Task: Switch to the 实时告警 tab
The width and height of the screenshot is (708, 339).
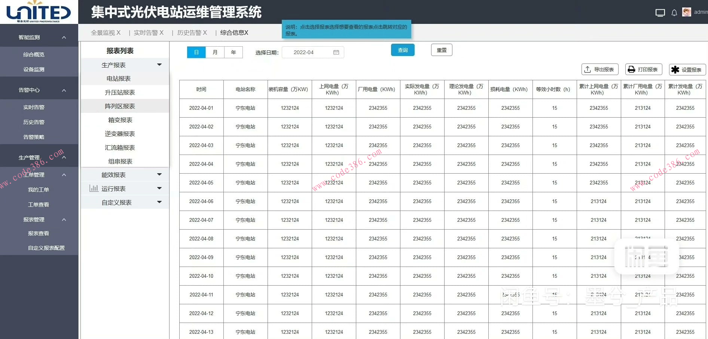Action: [146, 32]
